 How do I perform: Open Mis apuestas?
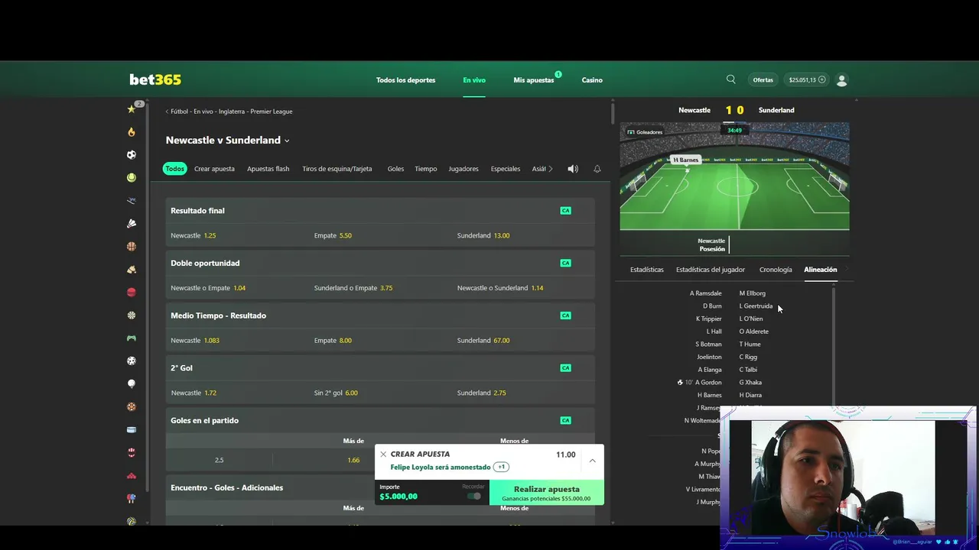coord(534,80)
